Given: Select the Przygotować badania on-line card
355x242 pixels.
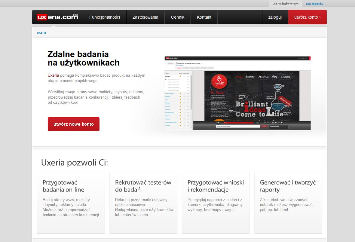Looking at the screenshot, I should [x=71, y=203].
